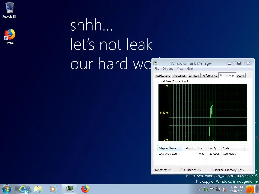Click the Processes: 30 status entry
The image size is (259, 194).
pyautogui.click(x=162, y=170)
